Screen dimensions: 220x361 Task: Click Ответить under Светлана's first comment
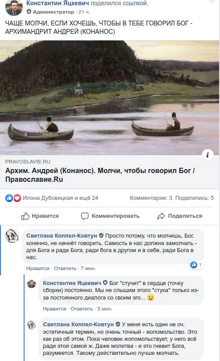(65, 268)
